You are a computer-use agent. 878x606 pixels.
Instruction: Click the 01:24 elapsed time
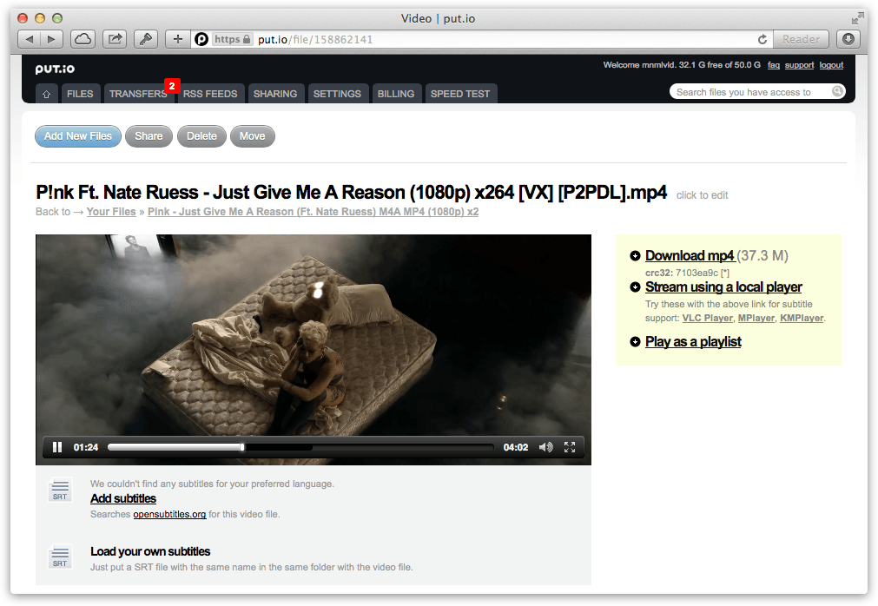[86, 447]
